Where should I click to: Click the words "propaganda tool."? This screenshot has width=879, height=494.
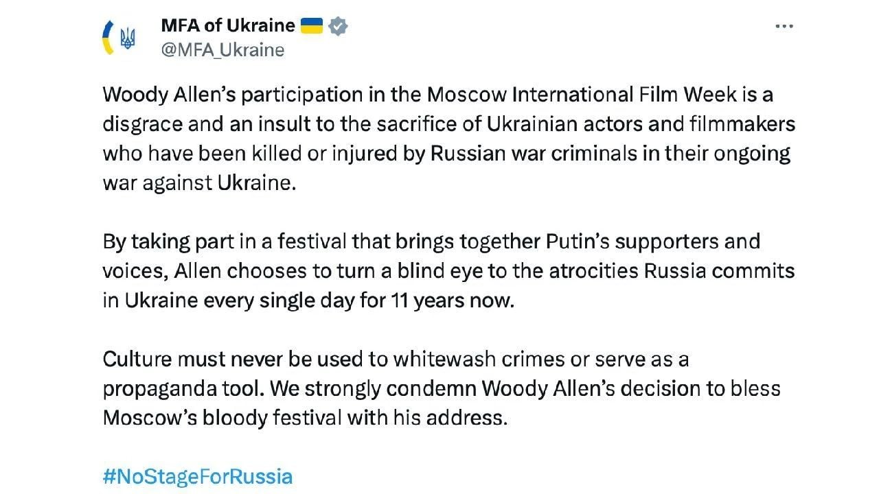tap(182, 388)
